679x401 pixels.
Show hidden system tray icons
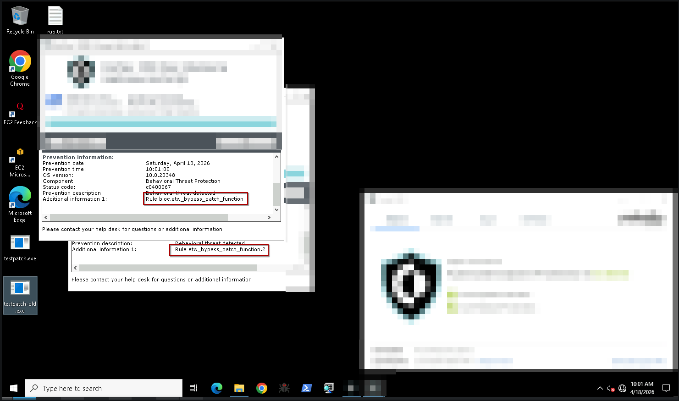click(x=600, y=388)
